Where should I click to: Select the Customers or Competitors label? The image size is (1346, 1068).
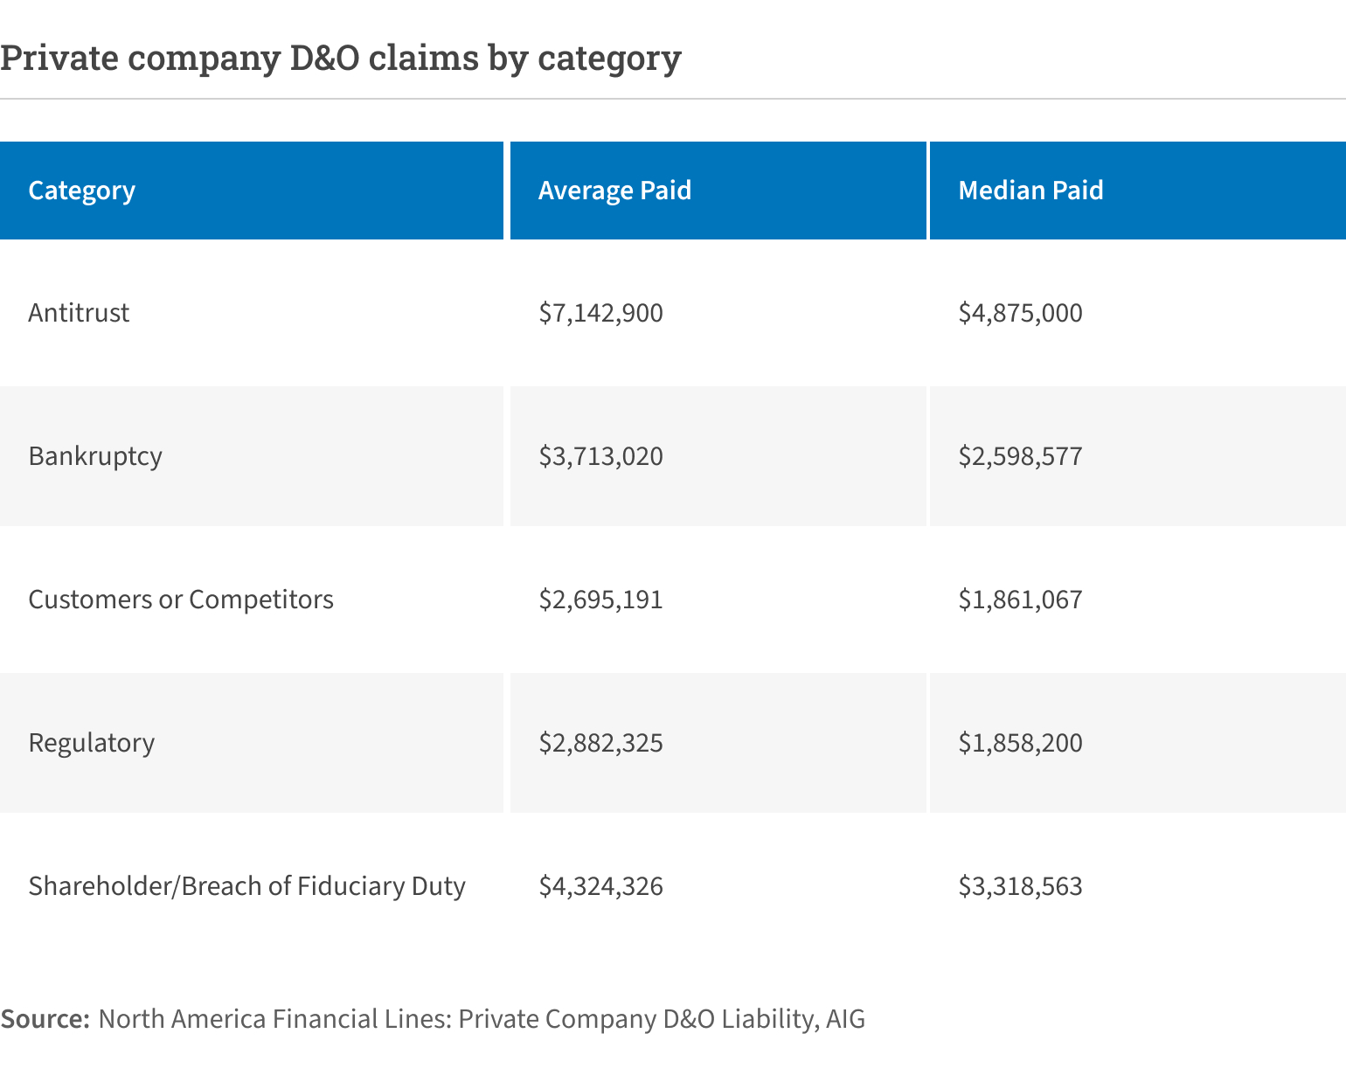181,600
